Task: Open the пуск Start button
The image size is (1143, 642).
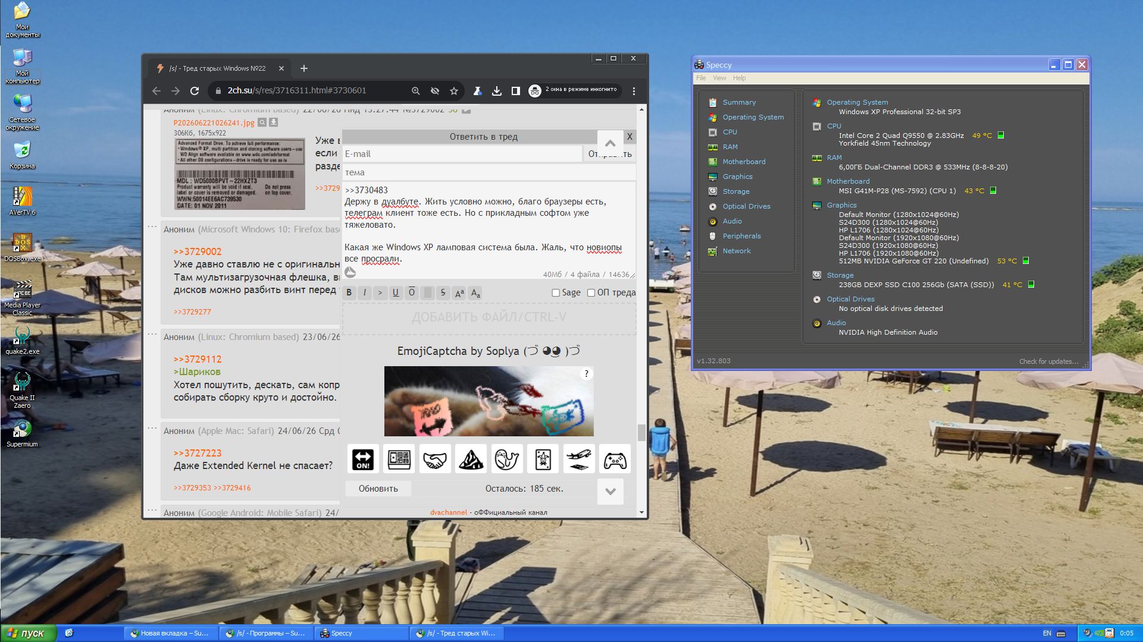Action: (x=29, y=633)
